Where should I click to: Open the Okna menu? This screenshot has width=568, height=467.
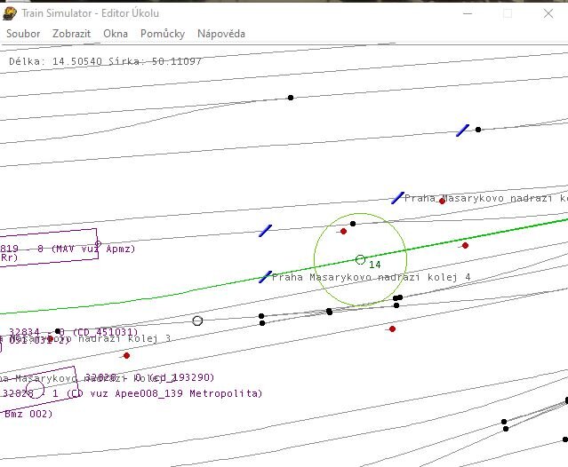click(116, 34)
